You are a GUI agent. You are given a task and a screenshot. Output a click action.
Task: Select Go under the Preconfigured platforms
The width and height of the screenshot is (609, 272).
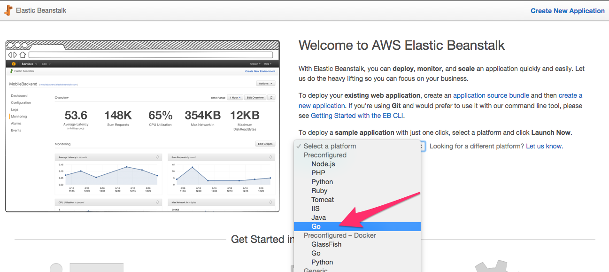click(x=316, y=226)
